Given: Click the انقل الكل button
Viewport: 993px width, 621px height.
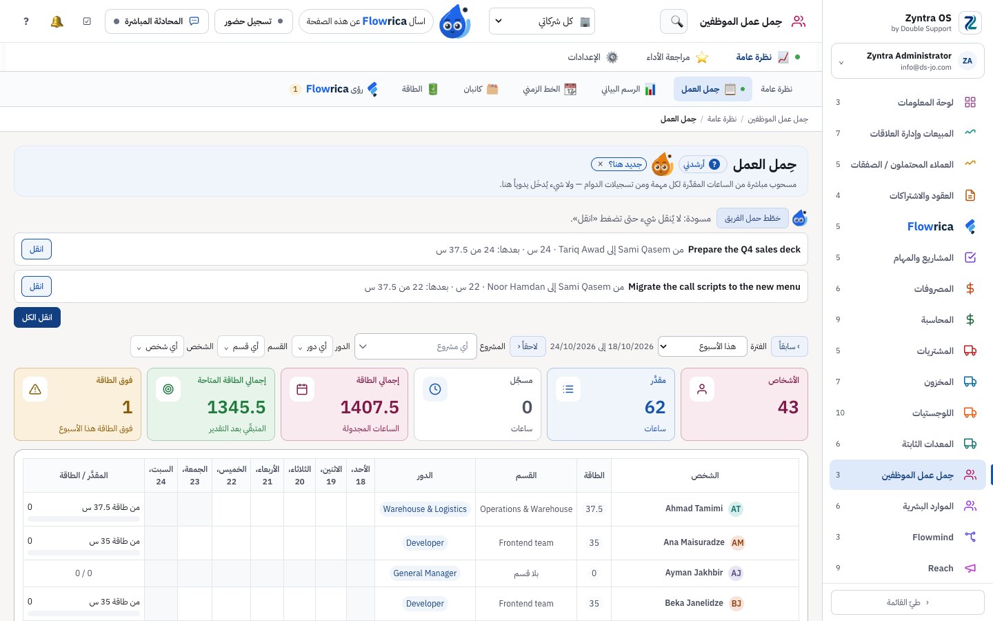Looking at the screenshot, I should [x=37, y=317].
